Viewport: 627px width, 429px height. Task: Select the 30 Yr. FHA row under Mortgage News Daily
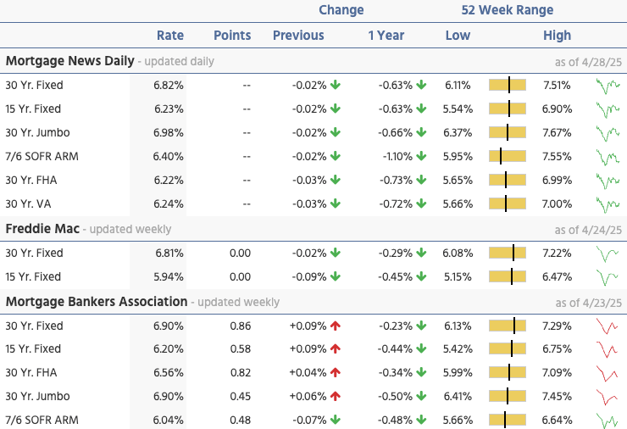click(34, 180)
